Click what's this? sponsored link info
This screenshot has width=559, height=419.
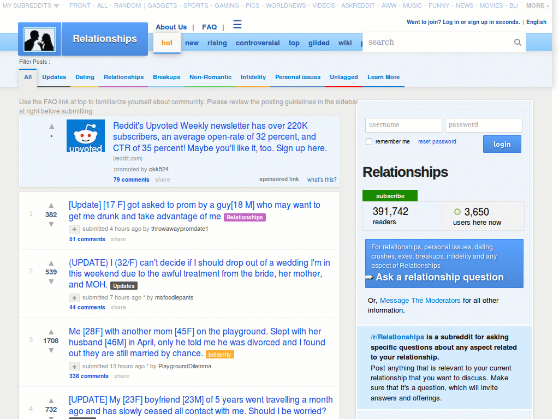pyautogui.click(x=322, y=180)
